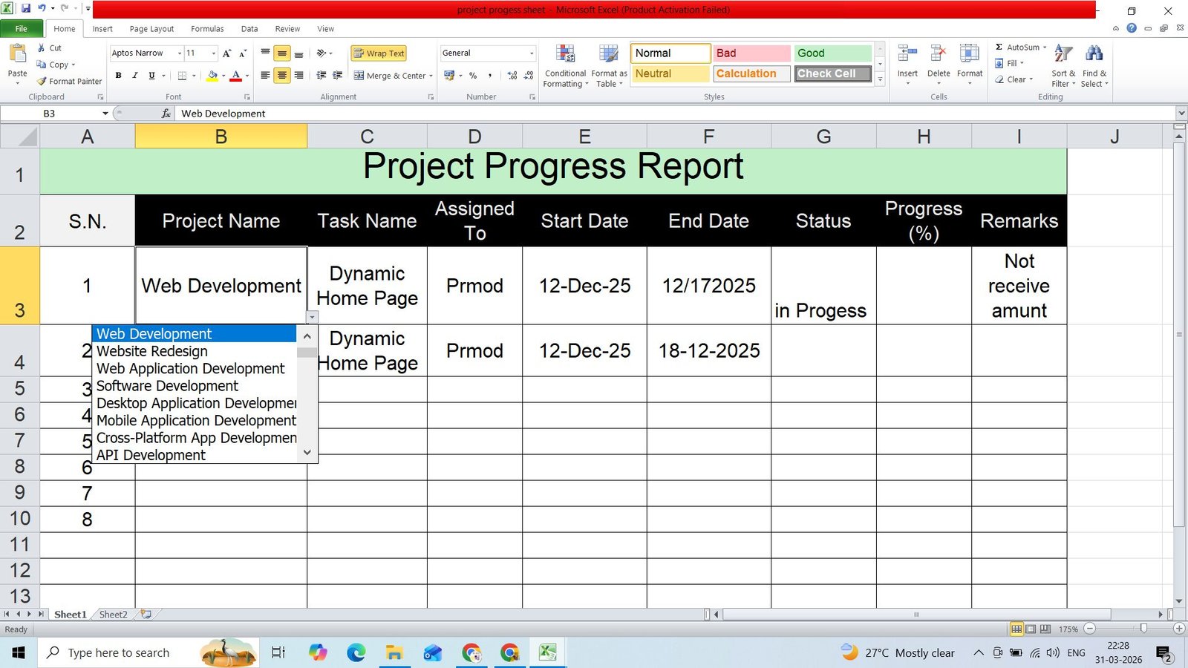Viewport: 1188px width, 668px height.
Task: Open the font size dropdown
Action: click(x=214, y=53)
